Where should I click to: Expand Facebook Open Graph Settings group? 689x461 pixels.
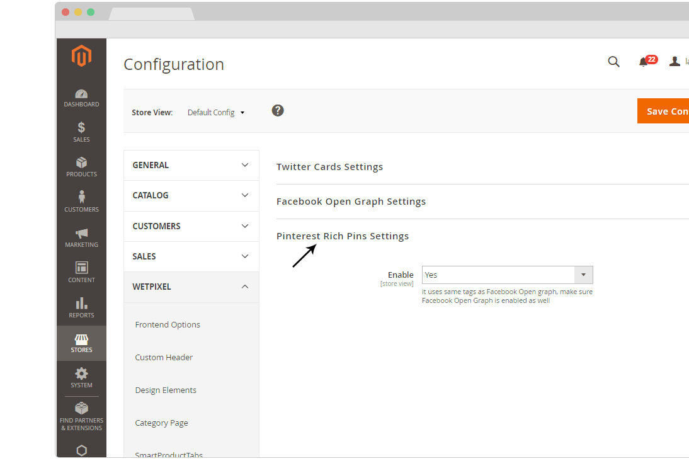pyautogui.click(x=351, y=202)
